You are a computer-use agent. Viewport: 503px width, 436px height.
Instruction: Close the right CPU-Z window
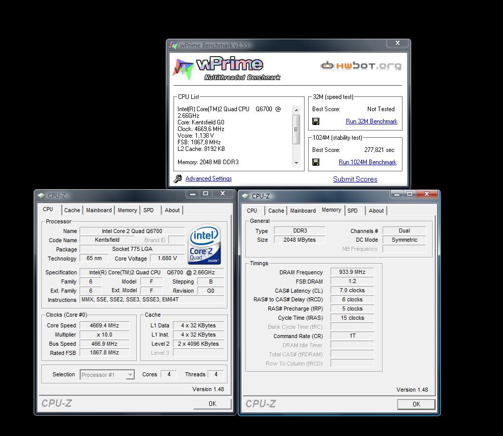(x=426, y=194)
